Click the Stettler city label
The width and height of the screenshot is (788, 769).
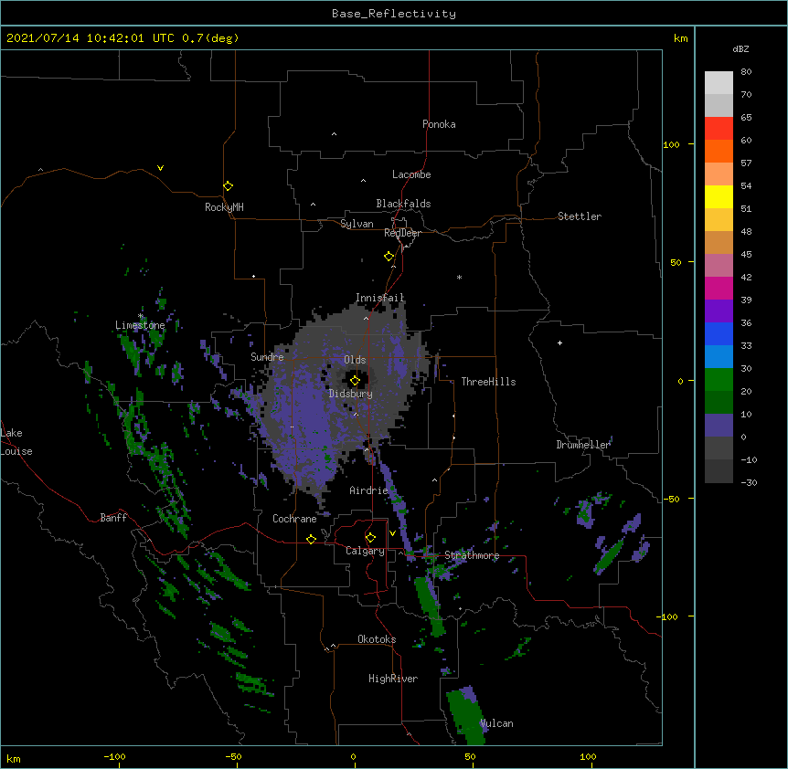[x=580, y=216]
